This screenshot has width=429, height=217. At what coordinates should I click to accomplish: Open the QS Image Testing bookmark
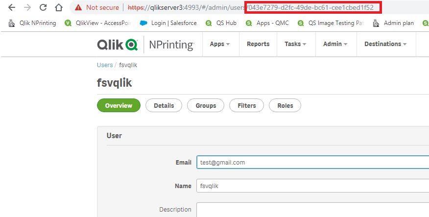click(x=331, y=23)
